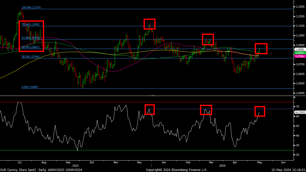Click the Copyright 2024 Bloomberg Finance L.P. text
The image size is (306, 172).
[x=176, y=170]
